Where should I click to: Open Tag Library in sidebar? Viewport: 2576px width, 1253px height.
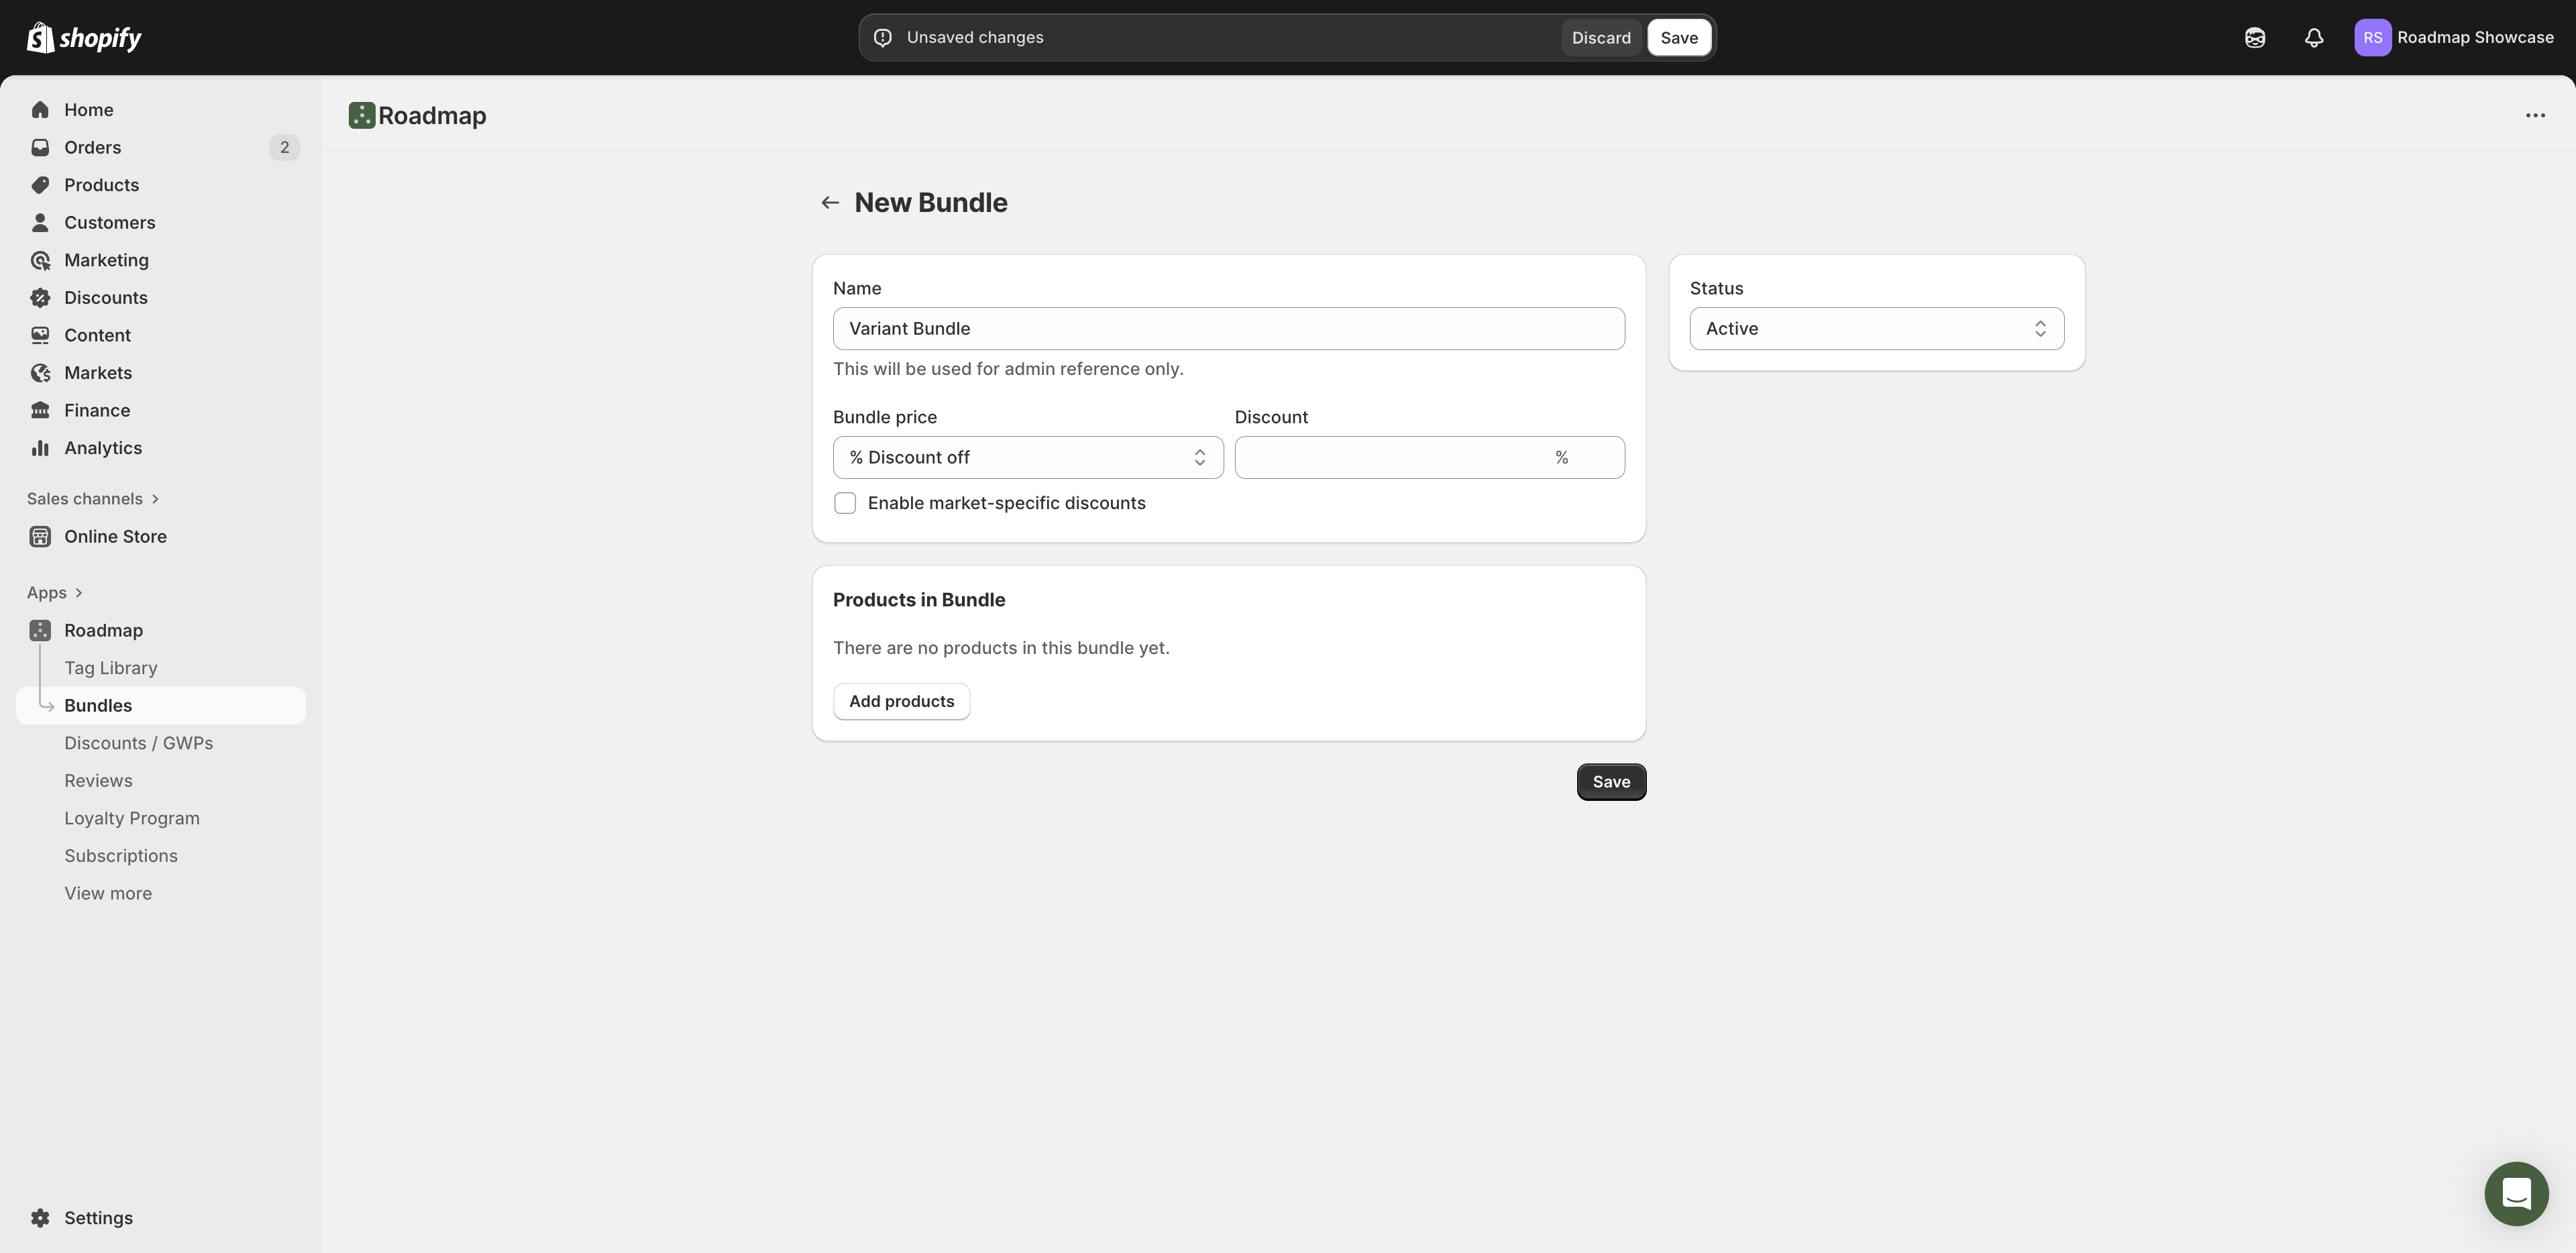tap(110, 668)
